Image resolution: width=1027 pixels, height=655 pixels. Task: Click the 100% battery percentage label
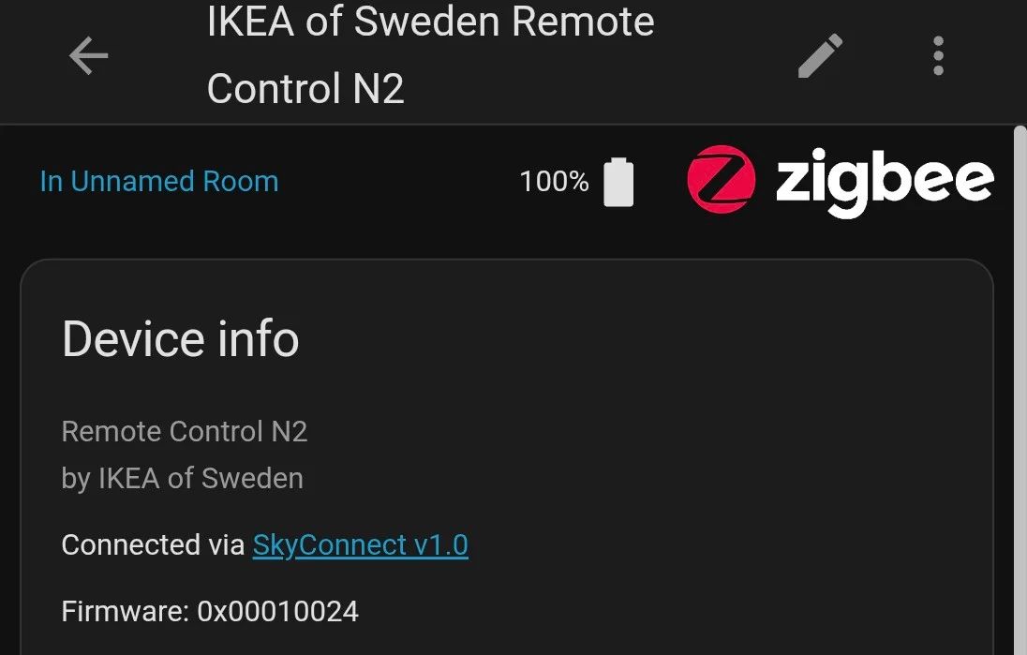[553, 181]
